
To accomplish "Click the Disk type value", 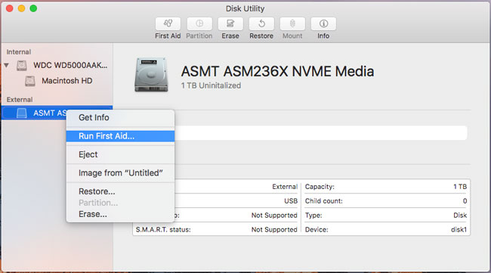I will (460, 216).
